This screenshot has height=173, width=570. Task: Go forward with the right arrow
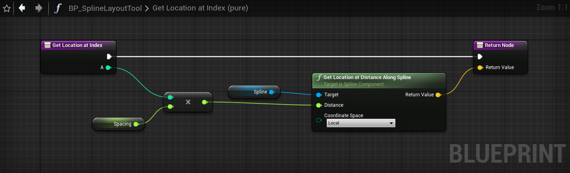[x=39, y=8]
